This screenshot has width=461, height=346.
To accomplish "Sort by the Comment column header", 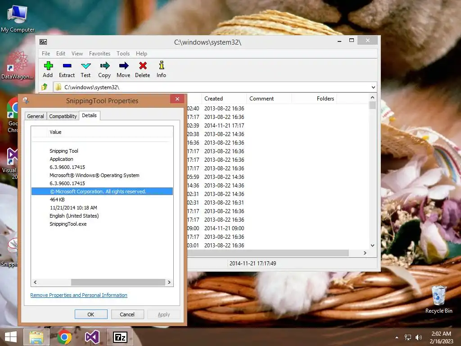I will pos(269,99).
